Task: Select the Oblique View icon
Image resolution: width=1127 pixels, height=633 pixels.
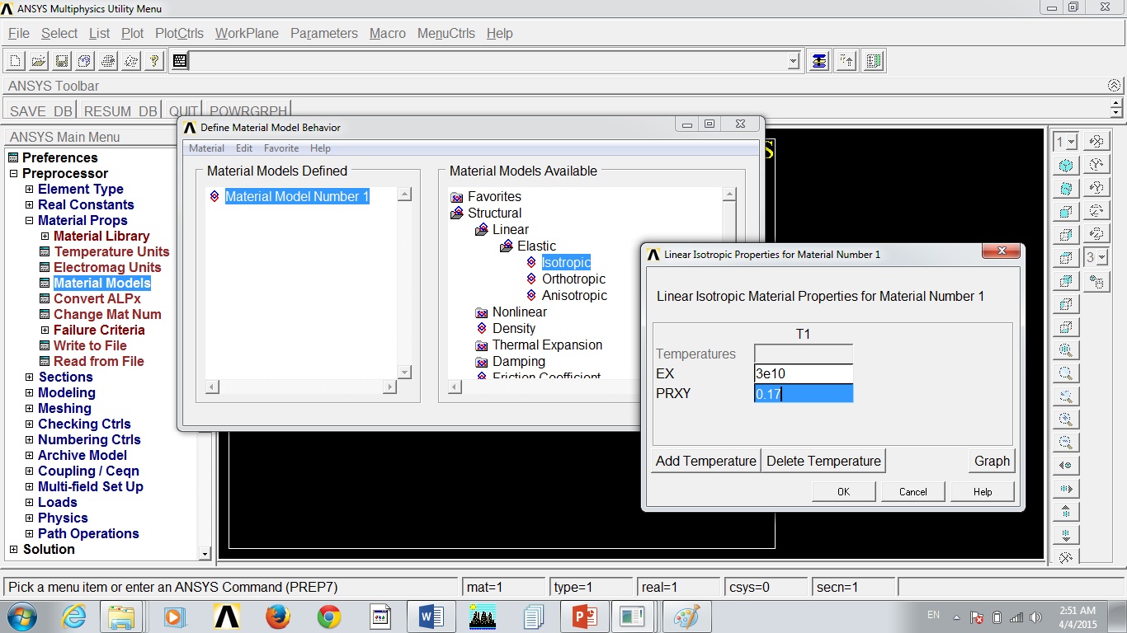Action: tap(1066, 189)
